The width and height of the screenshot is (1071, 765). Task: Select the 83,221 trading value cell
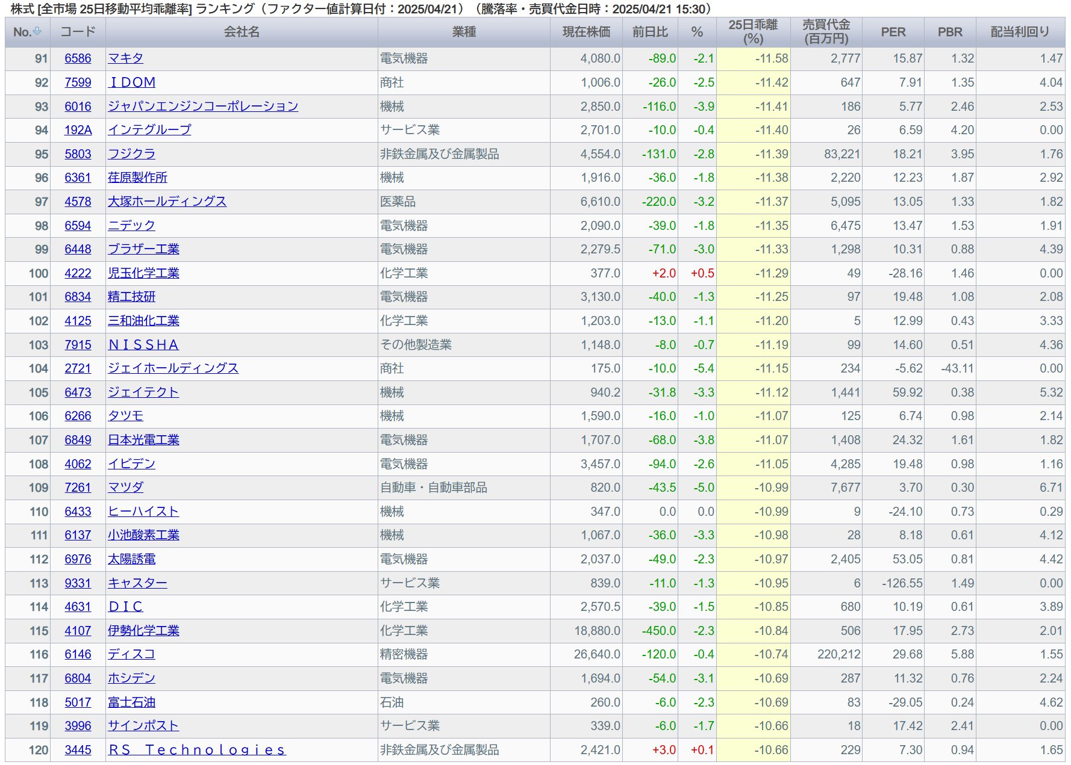click(826, 154)
